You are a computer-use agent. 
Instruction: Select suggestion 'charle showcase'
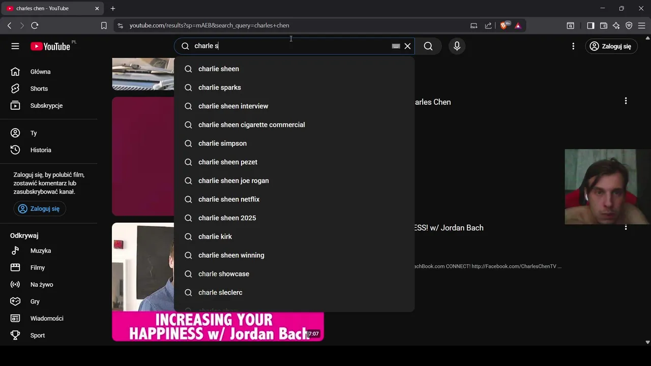(x=294, y=274)
